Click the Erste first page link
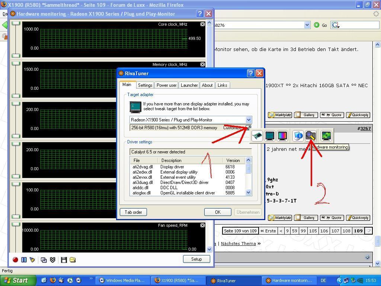Viewport: 381px width, 286px height. point(268,231)
